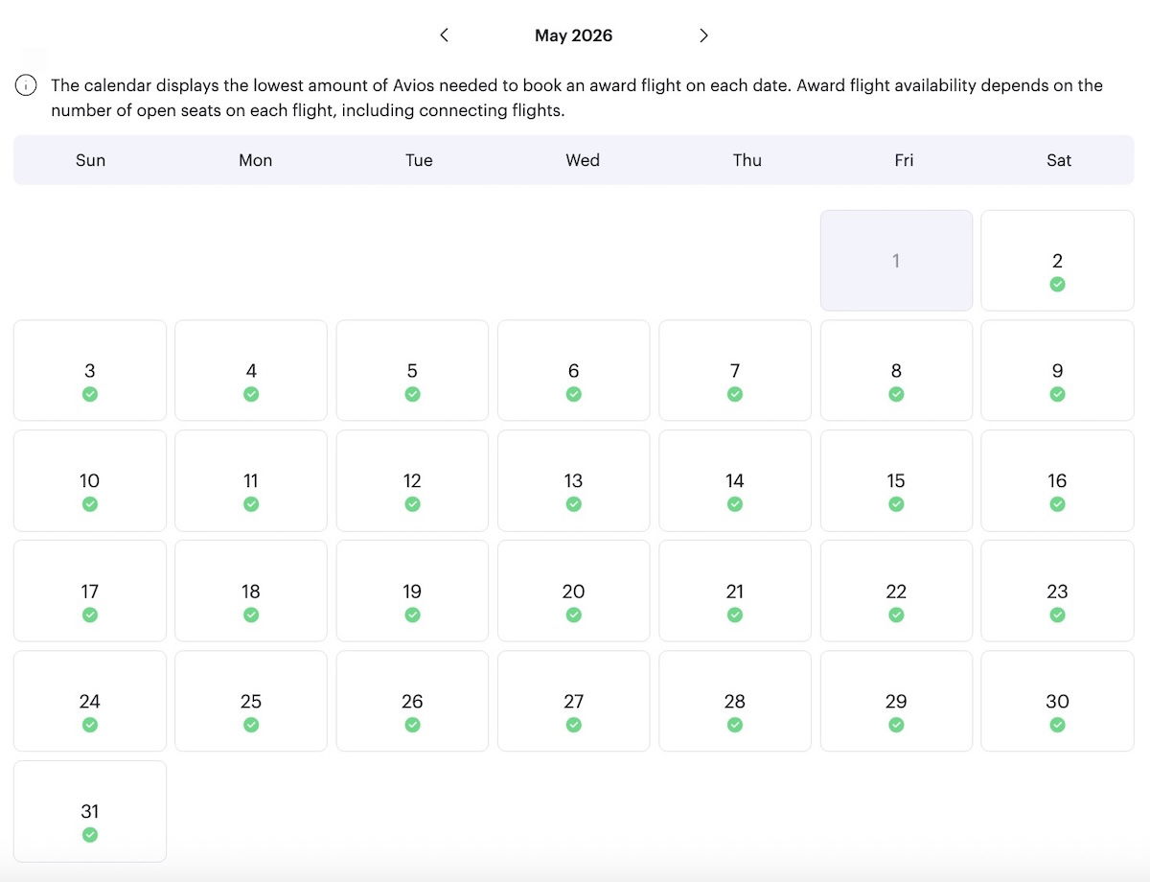Go to the previous month arrow
Viewport: 1150px width, 882px height.
(444, 35)
